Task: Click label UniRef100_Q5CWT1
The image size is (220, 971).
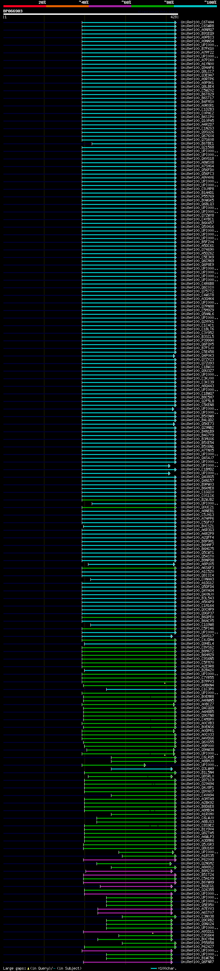Action: click(x=197, y=553)
